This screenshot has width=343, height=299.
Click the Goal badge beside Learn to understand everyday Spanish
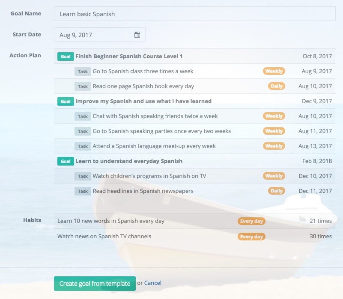66,161
